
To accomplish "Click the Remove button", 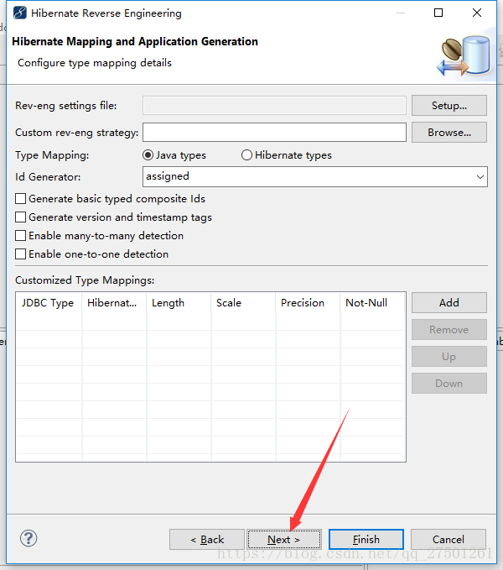I will pyautogui.click(x=449, y=329).
